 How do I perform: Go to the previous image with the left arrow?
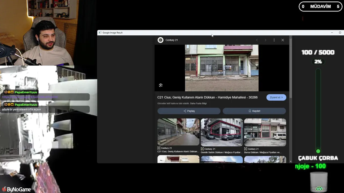tap(257, 40)
